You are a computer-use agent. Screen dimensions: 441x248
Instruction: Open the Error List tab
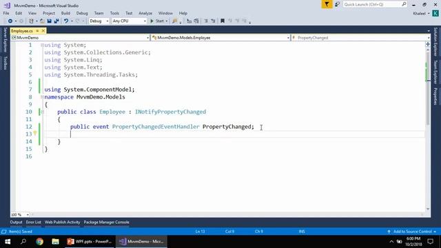coord(34,222)
